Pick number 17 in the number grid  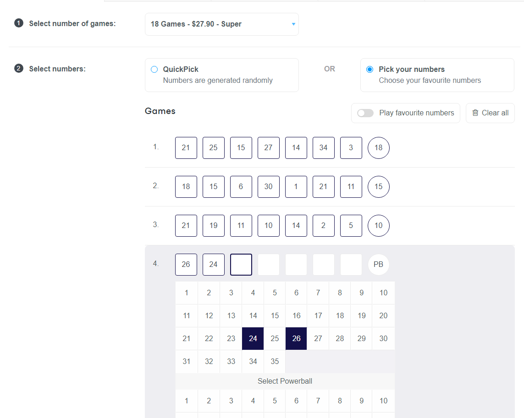point(318,315)
